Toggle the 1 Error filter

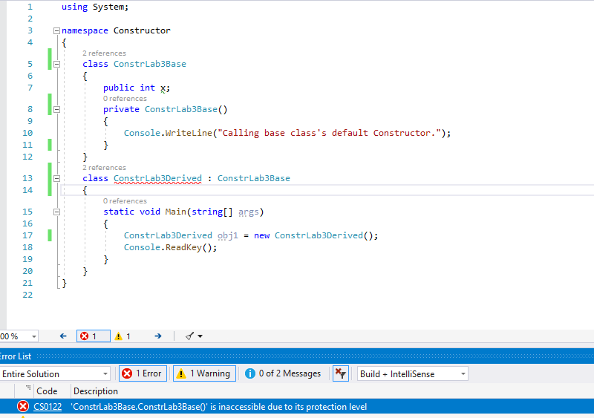143,373
